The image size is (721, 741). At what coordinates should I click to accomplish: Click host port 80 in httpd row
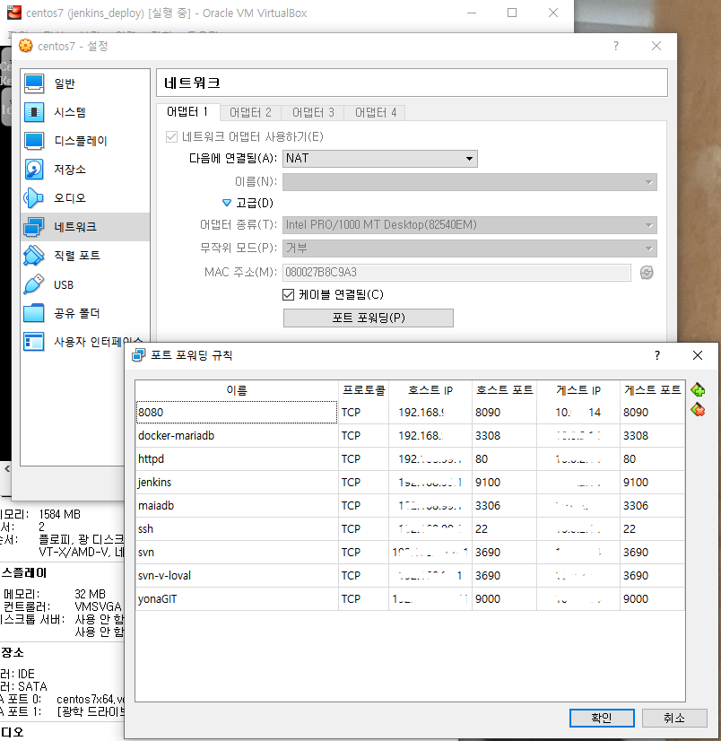coord(504,459)
